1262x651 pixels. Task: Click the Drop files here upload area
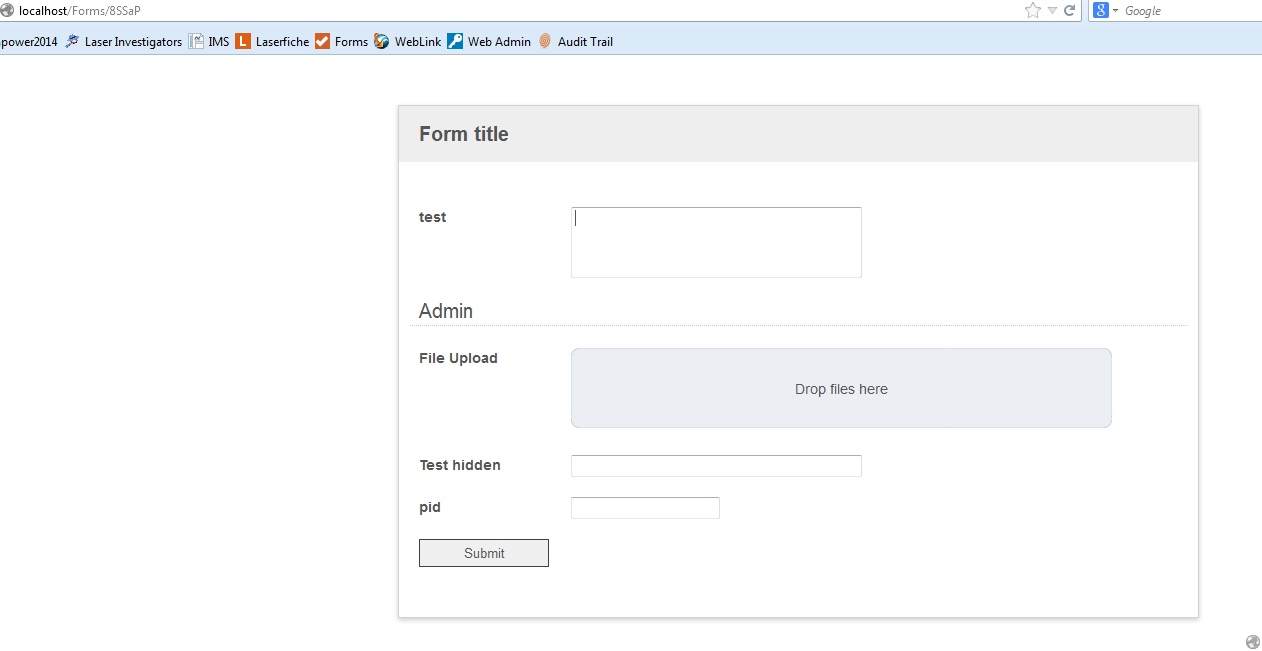841,388
